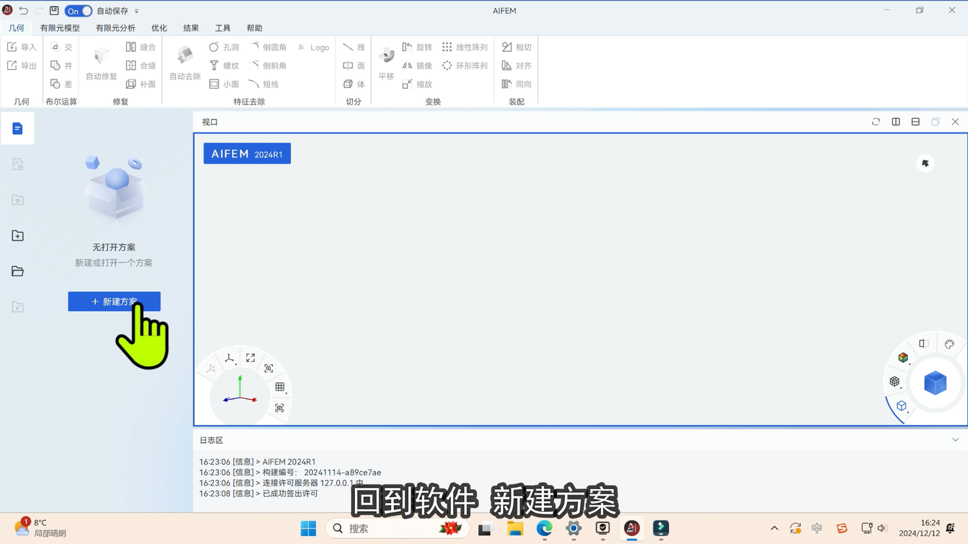
Task: Click the 自动去除 feature tool
Action: tap(185, 63)
